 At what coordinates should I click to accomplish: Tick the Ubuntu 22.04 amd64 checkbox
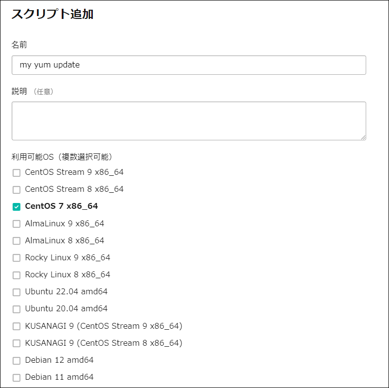pos(17,292)
